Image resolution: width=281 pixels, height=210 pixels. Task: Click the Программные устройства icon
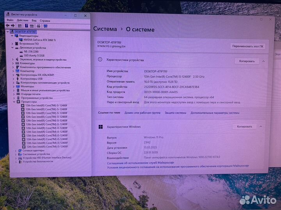point(18,98)
